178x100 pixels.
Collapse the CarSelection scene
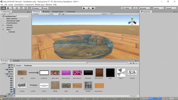pyautogui.click(x=1, y=16)
